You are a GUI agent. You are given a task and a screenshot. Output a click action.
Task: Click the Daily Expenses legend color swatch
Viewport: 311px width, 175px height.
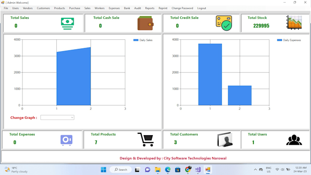click(x=279, y=40)
